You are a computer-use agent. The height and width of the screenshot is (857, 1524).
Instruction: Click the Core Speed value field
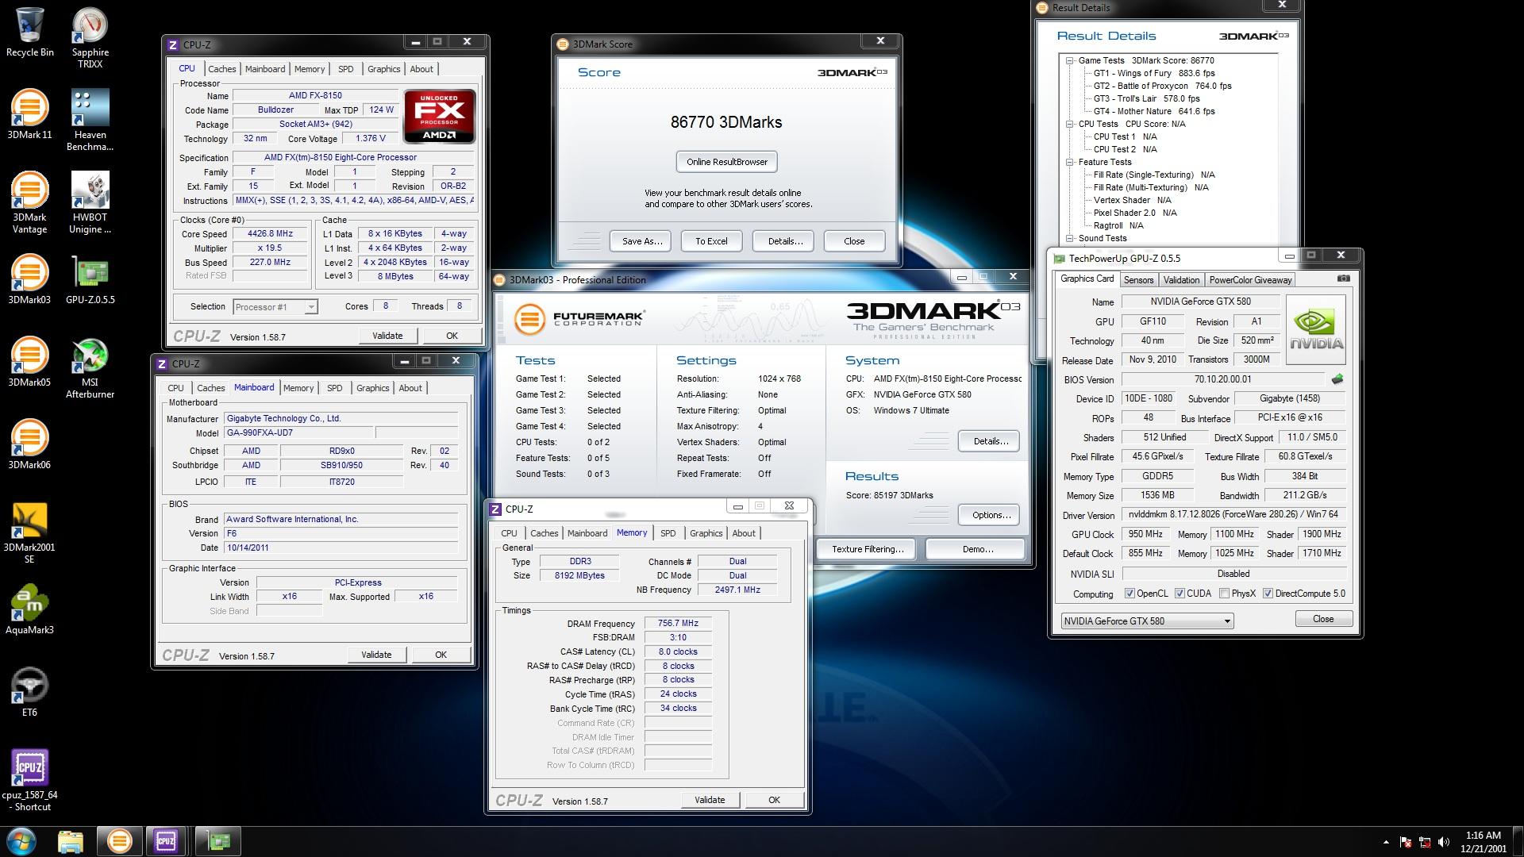pyautogui.click(x=270, y=234)
